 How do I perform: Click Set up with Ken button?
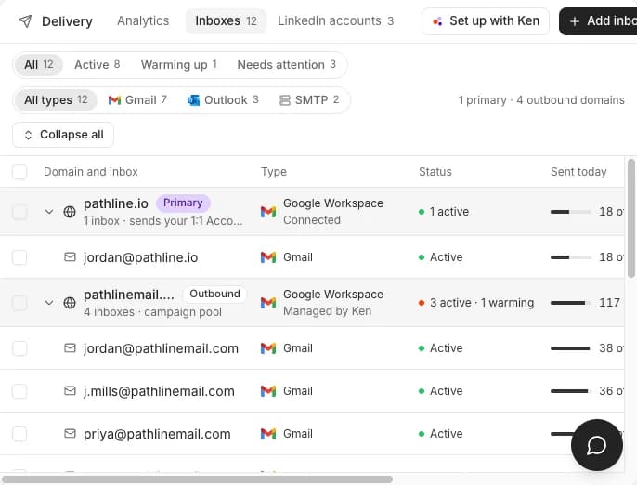486,21
